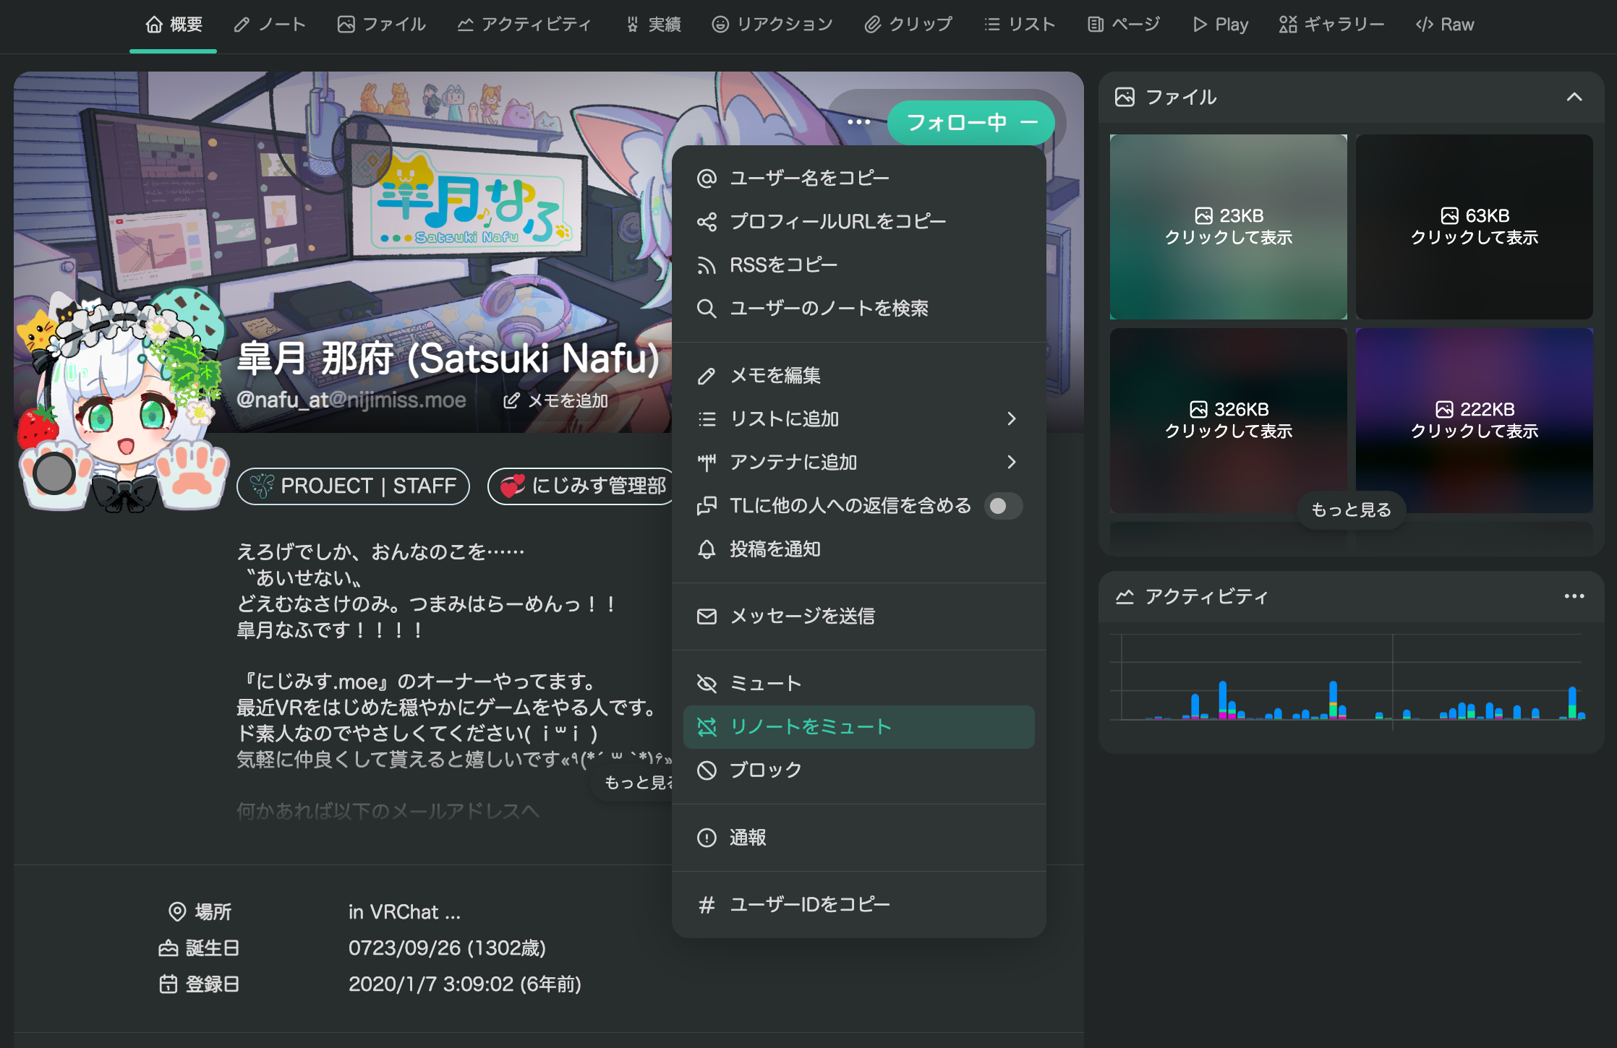This screenshot has height=1048, width=1617.
Task: Unfollow using the フォロー中 button
Action: click(x=971, y=122)
